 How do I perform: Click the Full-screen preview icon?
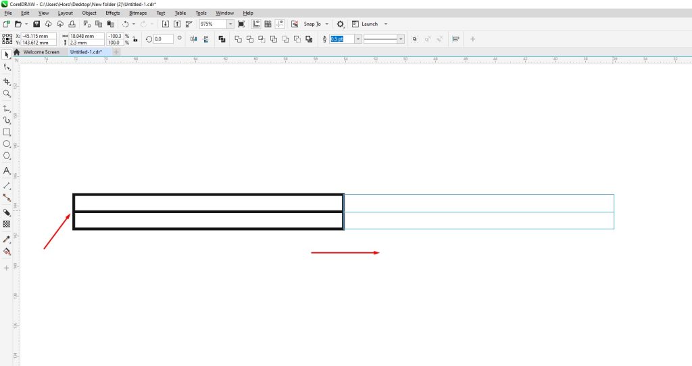click(x=241, y=24)
